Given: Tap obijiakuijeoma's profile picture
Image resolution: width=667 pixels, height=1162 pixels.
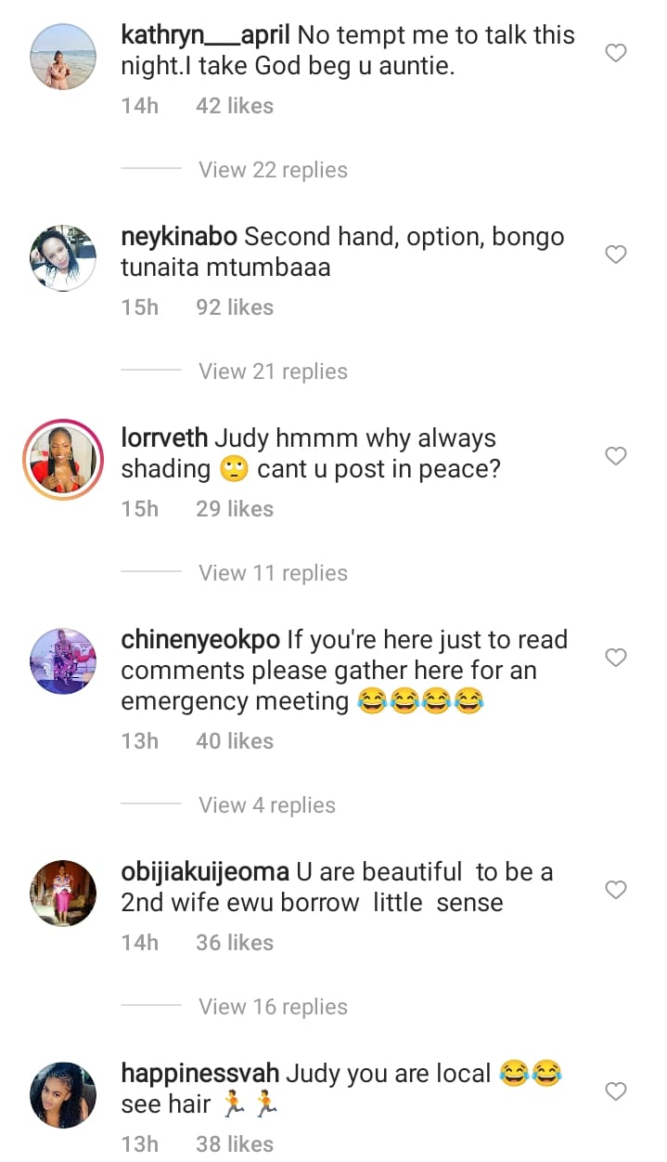Looking at the screenshot, I should point(63,893).
